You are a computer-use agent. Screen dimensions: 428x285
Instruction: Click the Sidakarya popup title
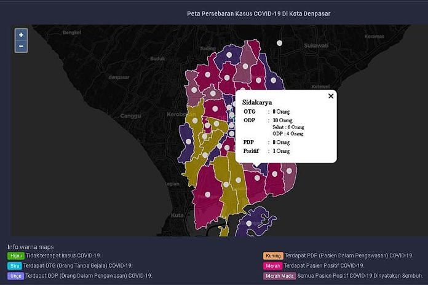tap(257, 103)
